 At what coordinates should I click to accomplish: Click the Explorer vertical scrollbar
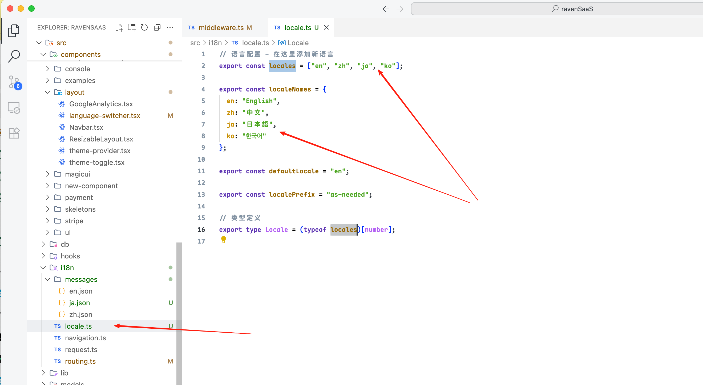click(x=179, y=313)
